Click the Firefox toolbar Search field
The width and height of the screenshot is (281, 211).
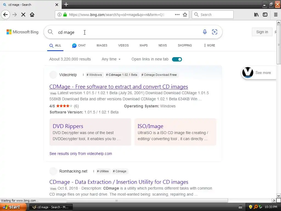tap(213, 15)
